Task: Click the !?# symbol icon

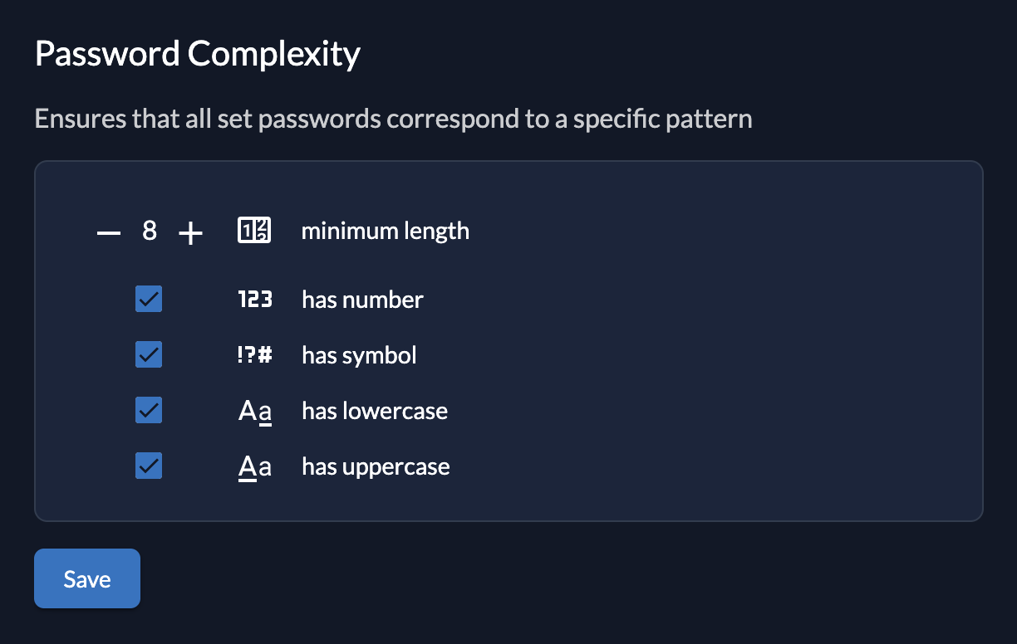Action: (254, 355)
